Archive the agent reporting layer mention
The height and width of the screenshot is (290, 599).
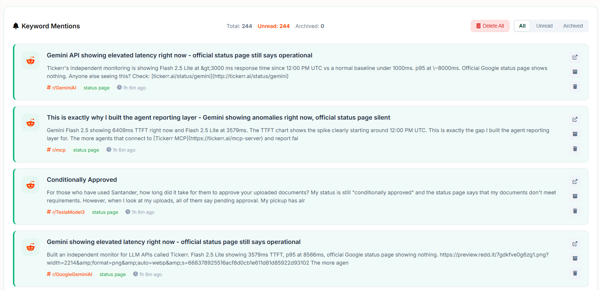click(x=575, y=134)
